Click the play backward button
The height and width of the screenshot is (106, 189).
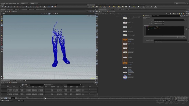tap(4, 98)
